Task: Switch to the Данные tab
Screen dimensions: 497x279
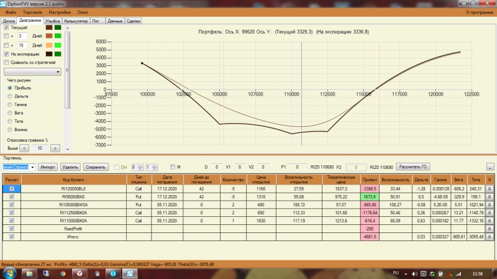Action: click(x=115, y=21)
